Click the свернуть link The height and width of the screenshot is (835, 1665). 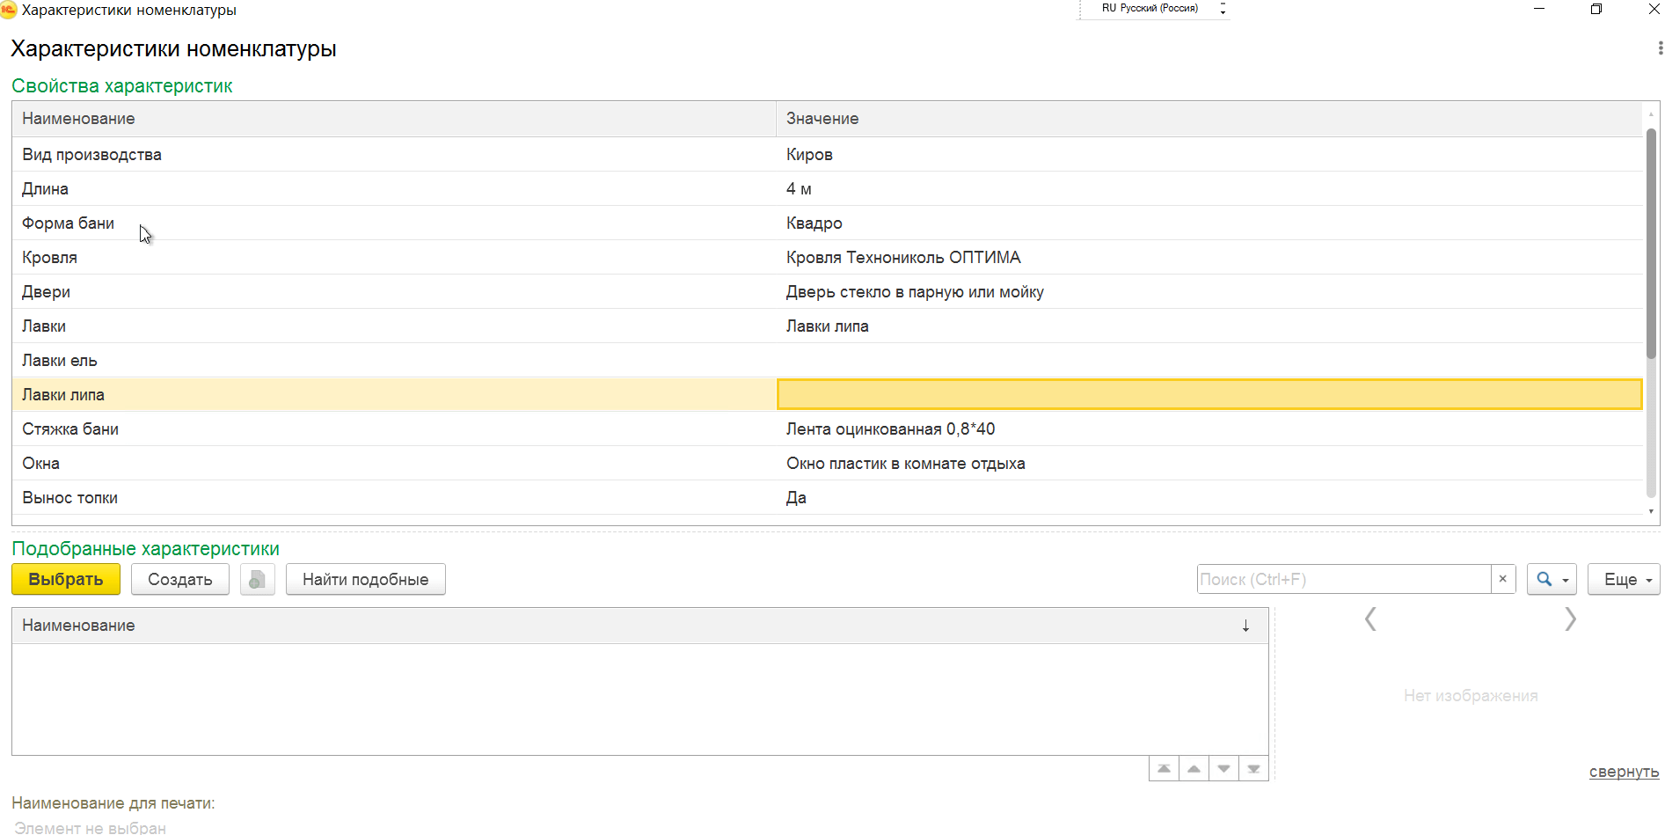(x=1623, y=772)
